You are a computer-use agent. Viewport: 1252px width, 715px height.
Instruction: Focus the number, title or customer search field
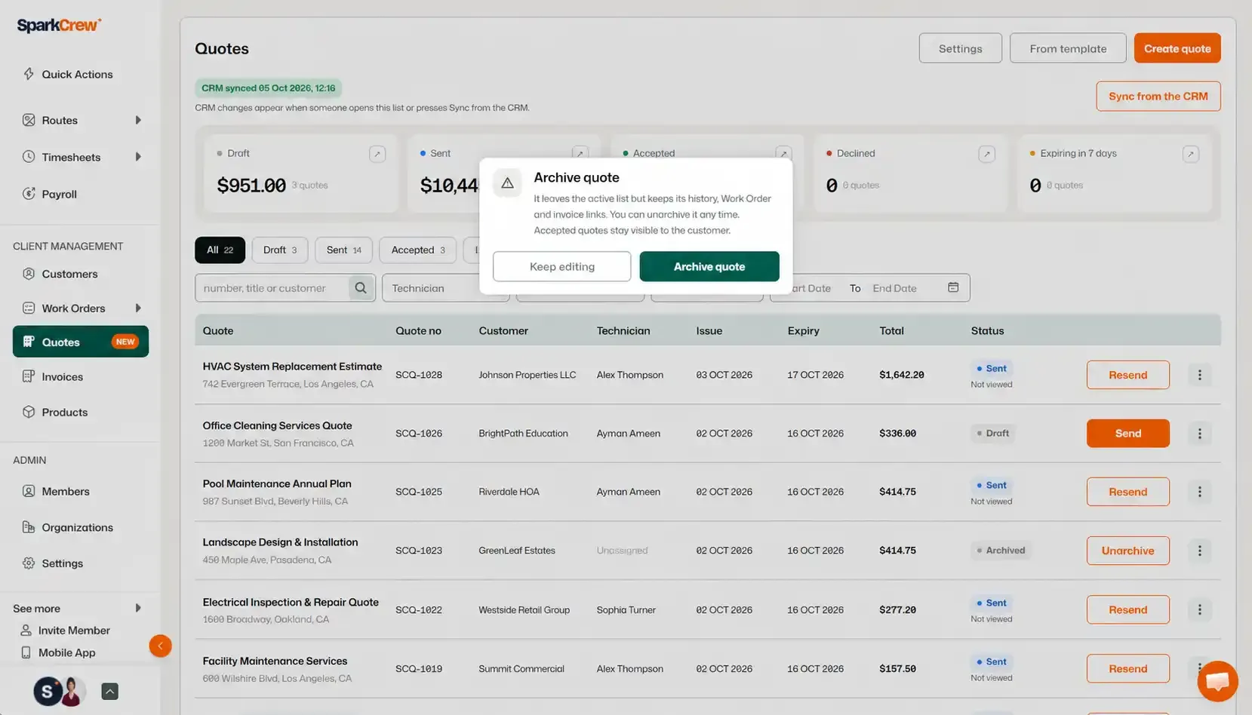point(272,288)
